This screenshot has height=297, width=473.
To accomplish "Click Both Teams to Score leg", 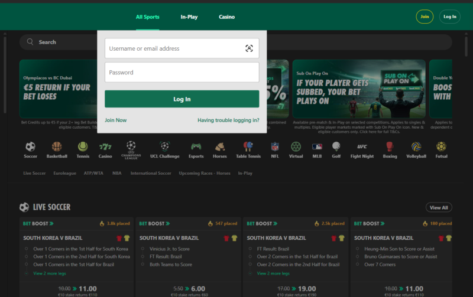I will click(171, 265).
